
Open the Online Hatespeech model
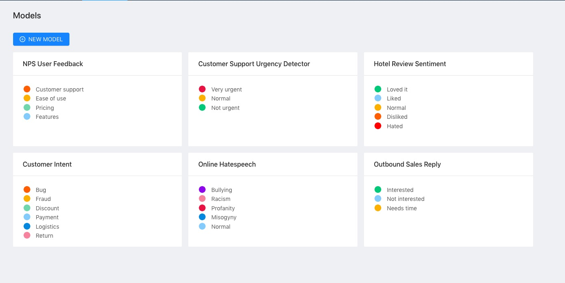[227, 164]
